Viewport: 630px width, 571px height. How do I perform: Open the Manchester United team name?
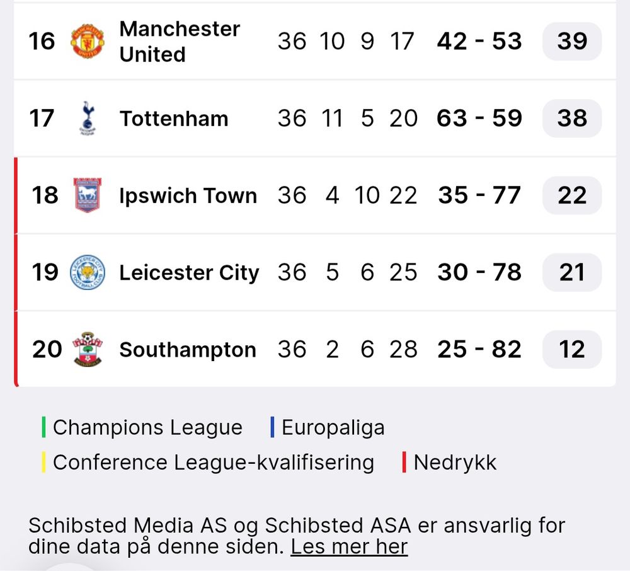(x=180, y=42)
